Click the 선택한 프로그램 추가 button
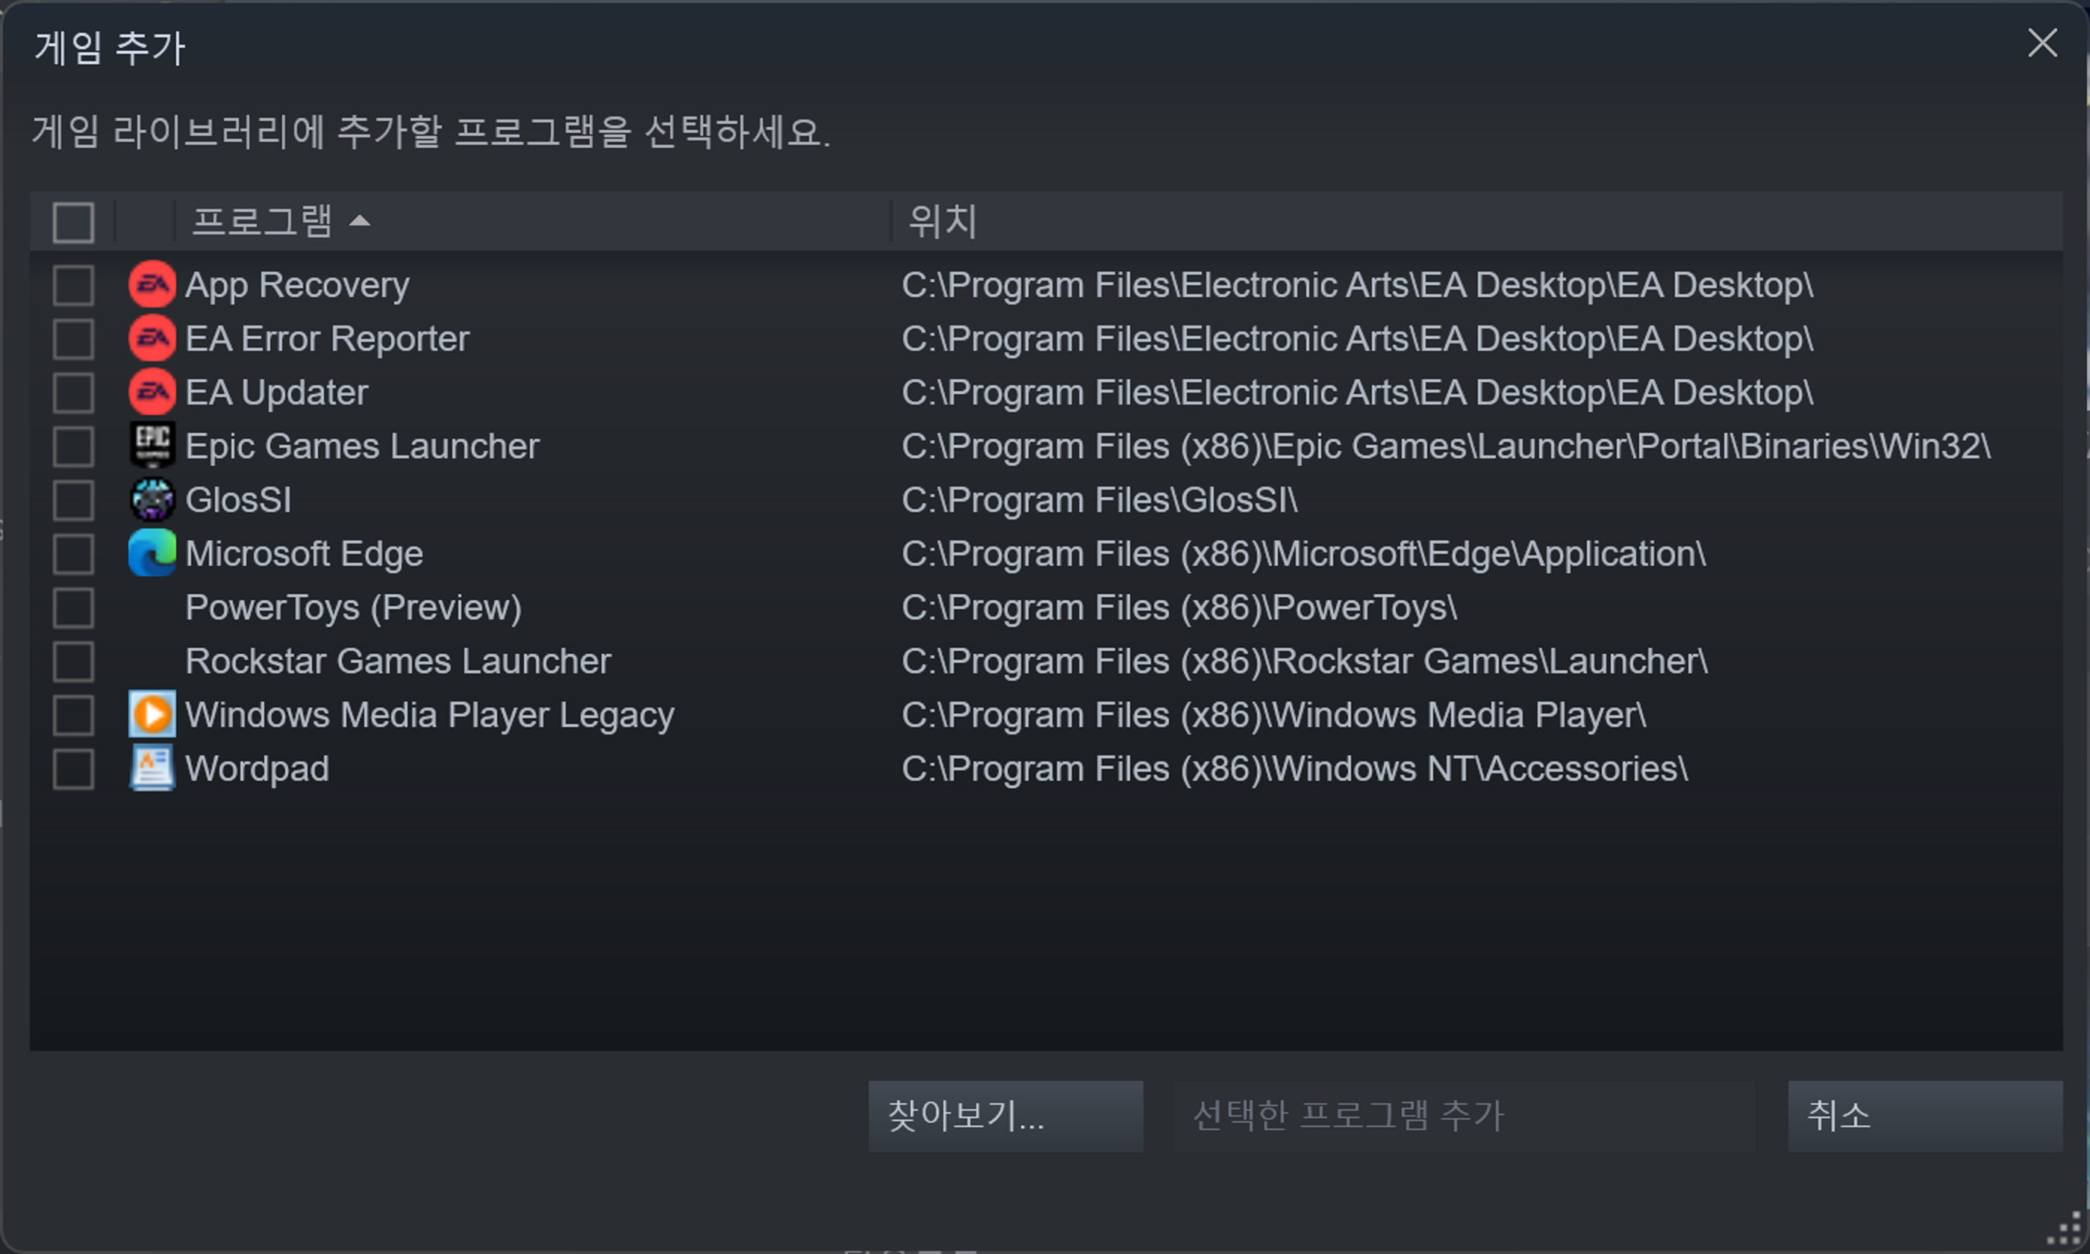Image resolution: width=2090 pixels, height=1254 pixels. [1463, 1116]
